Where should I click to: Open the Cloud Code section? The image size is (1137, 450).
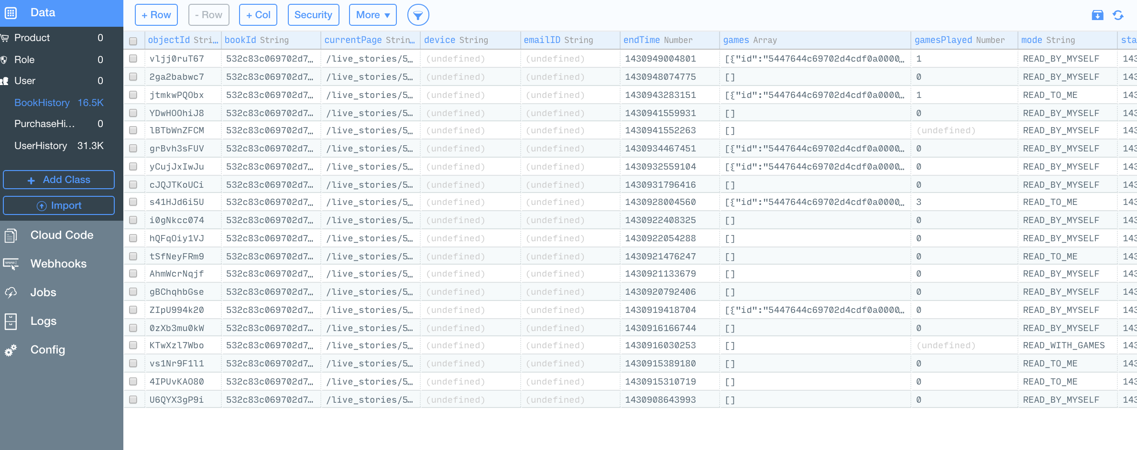(x=62, y=235)
